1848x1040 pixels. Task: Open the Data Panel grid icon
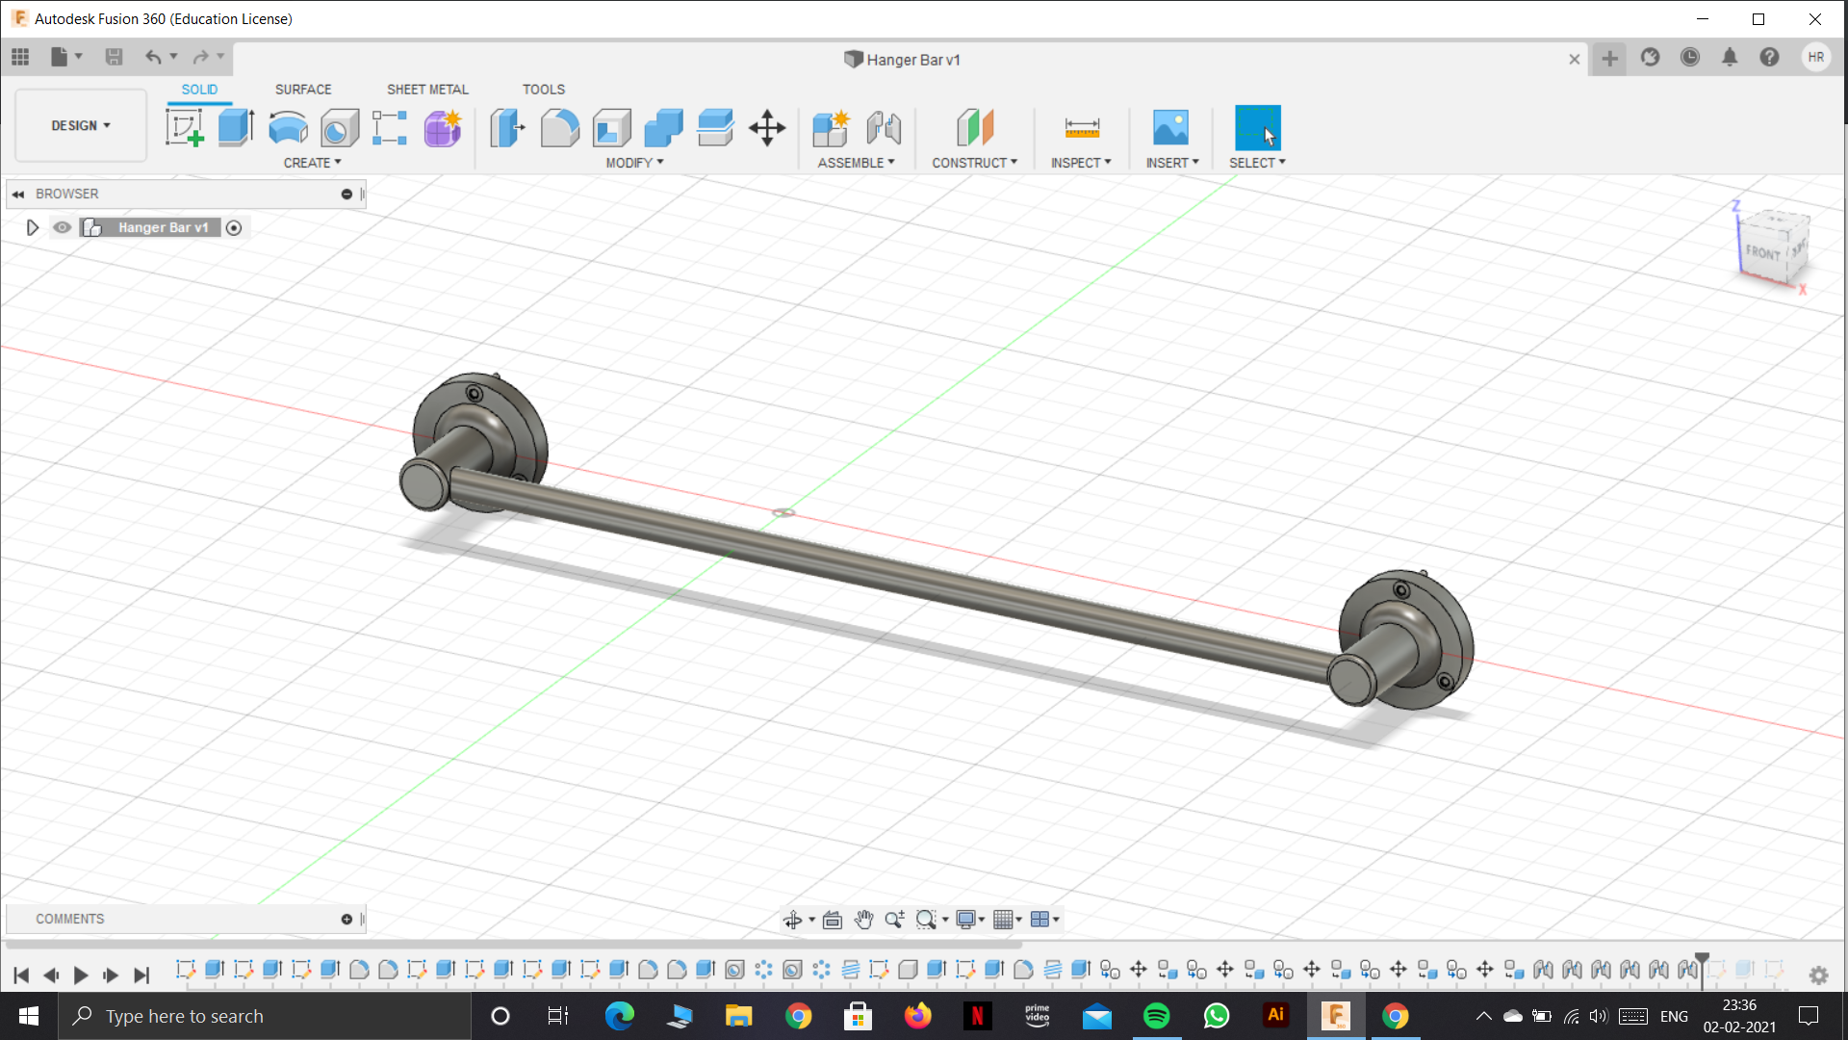(x=20, y=57)
